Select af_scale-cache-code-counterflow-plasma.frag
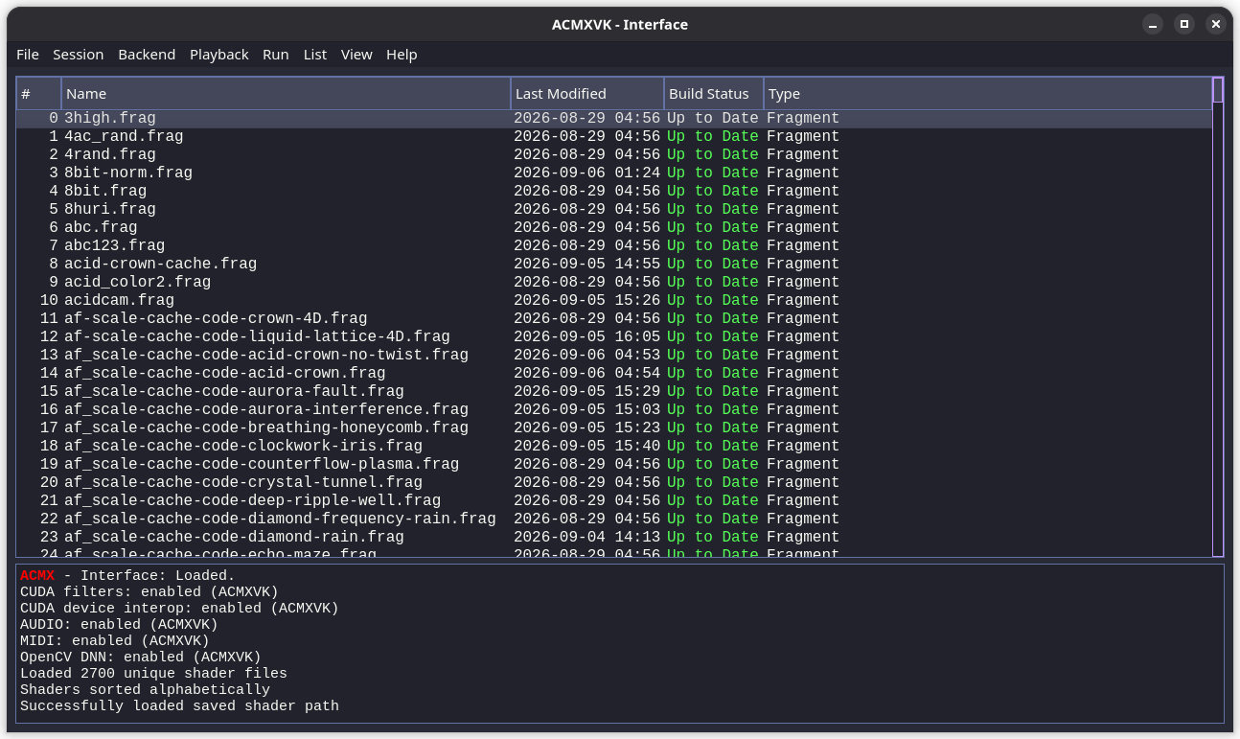Viewport: 1240px width, 739px height. 614,465
